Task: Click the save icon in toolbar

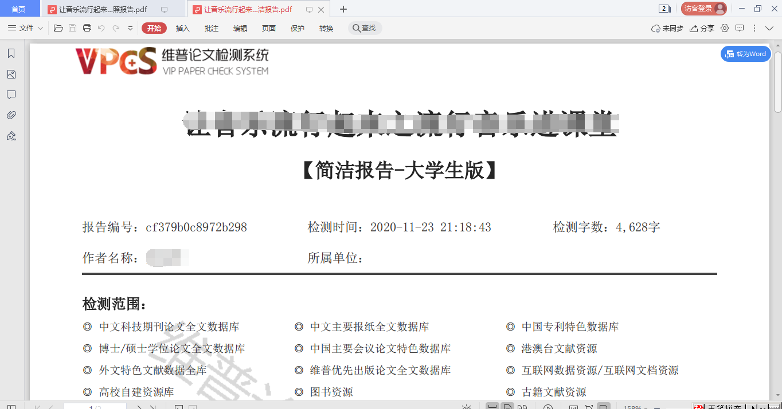Action: point(72,28)
